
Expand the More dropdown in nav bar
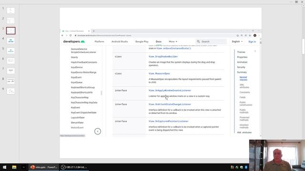click(x=173, y=41)
